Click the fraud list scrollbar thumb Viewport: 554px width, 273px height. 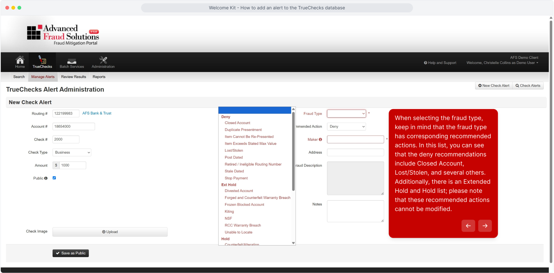click(x=293, y=151)
